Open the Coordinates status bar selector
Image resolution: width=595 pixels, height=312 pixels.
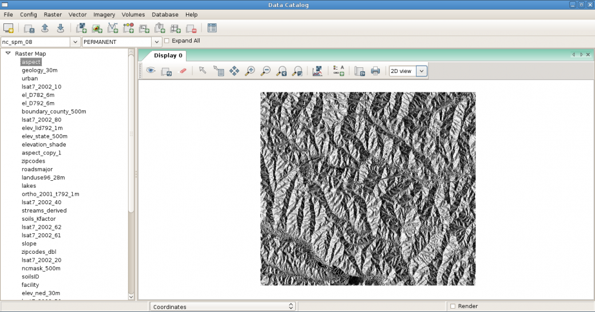(223, 306)
